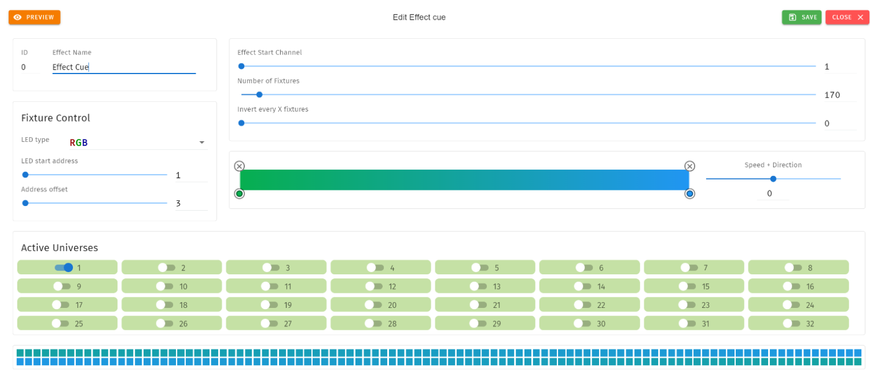Adjust the Effect Start Channel slider
The height and width of the screenshot is (382, 870).
528,66
